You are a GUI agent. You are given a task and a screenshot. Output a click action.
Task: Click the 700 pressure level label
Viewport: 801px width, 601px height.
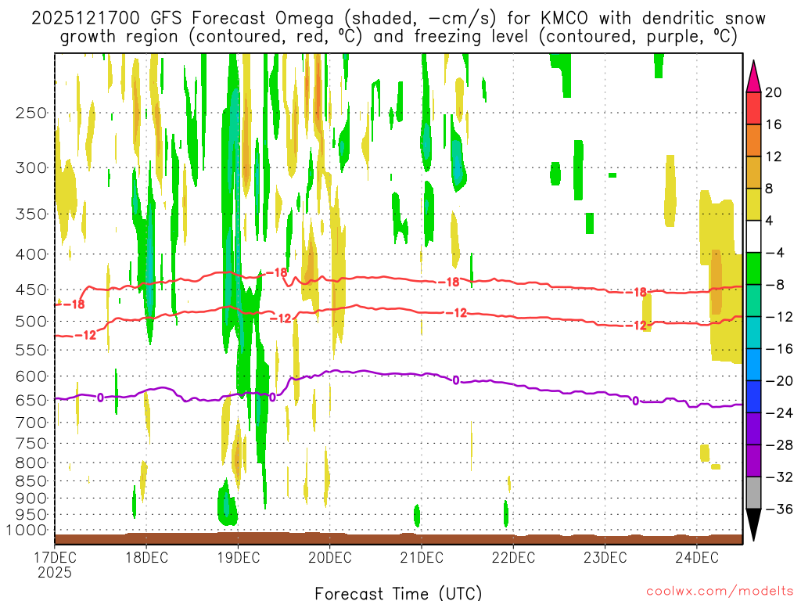tap(31, 423)
